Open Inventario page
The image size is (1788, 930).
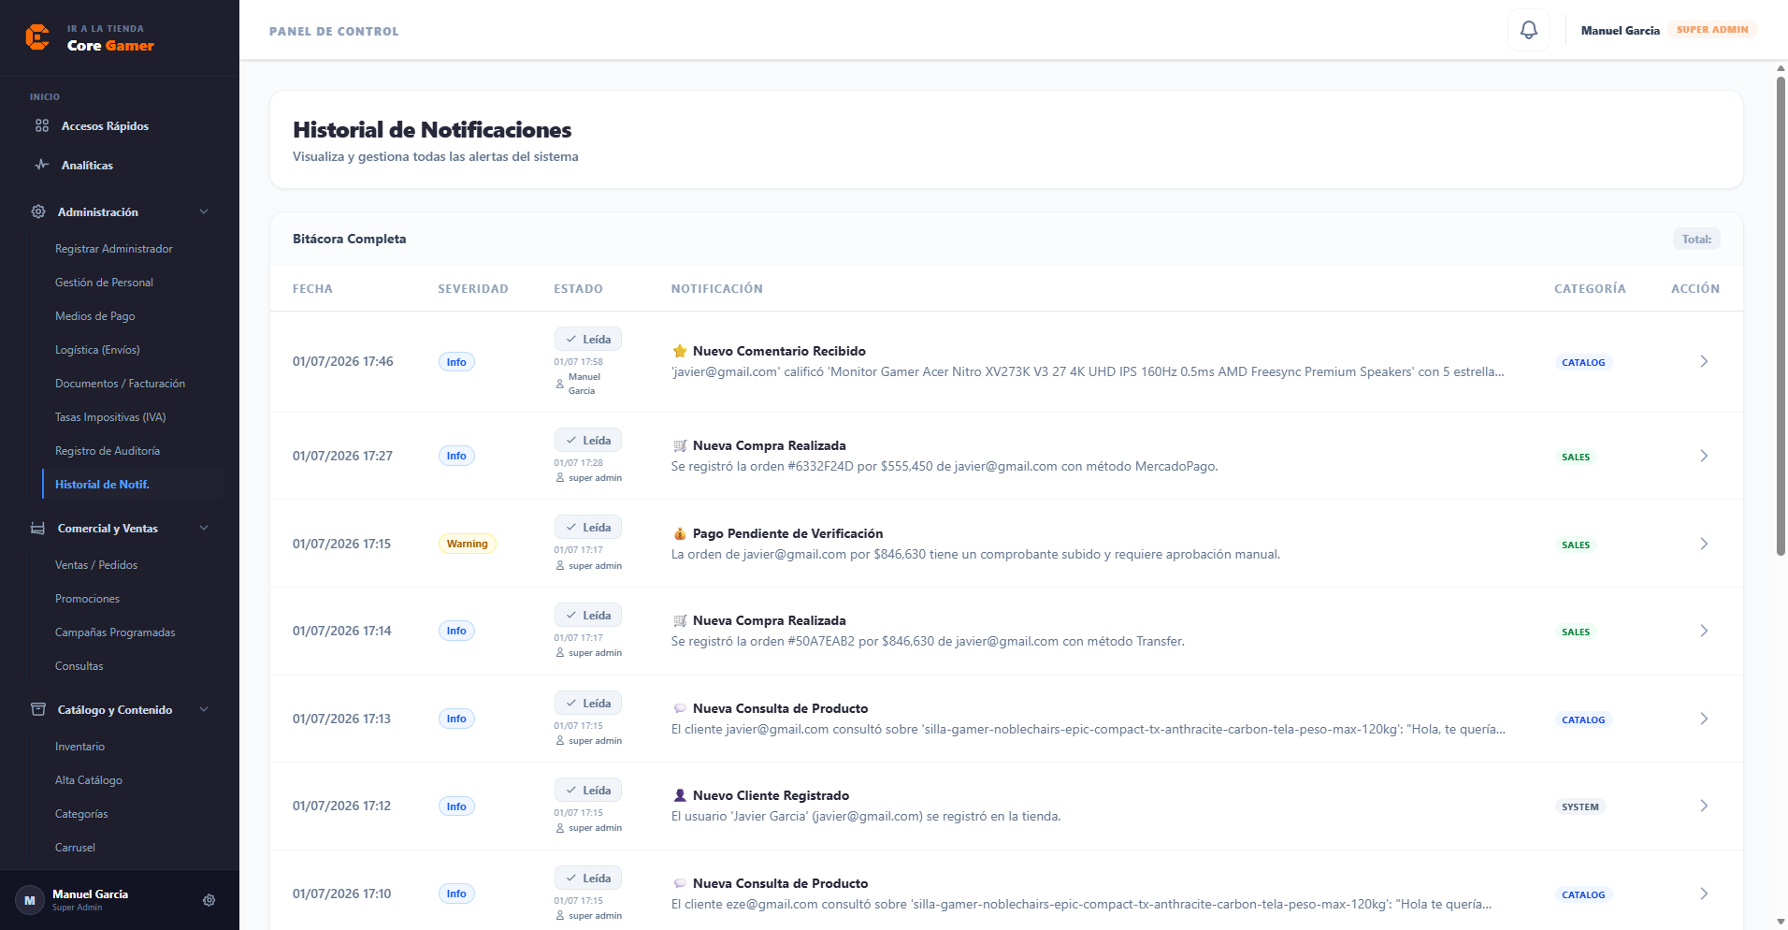pos(79,747)
